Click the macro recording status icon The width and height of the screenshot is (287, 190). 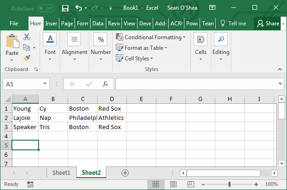pos(30,184)
